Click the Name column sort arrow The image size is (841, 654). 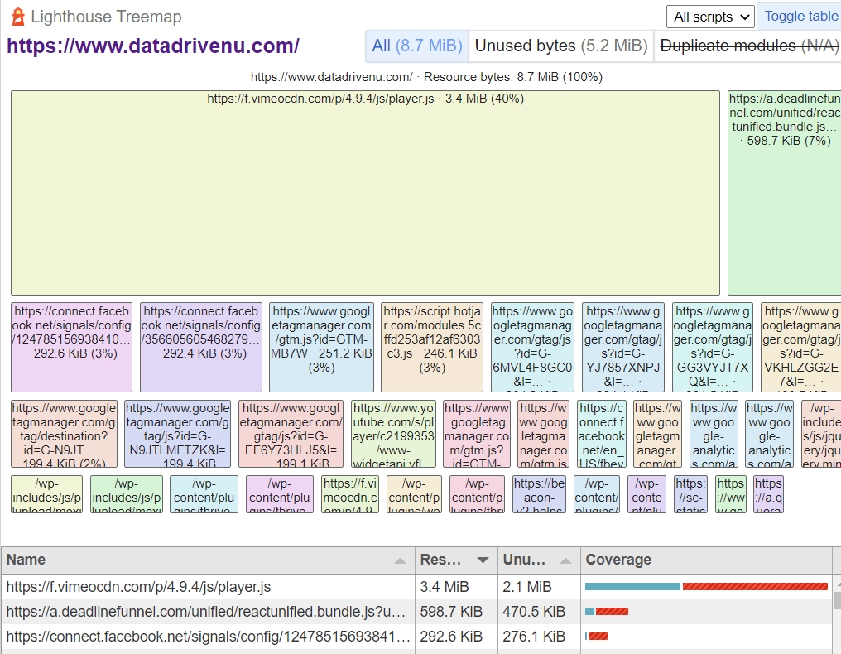point(400,560)
